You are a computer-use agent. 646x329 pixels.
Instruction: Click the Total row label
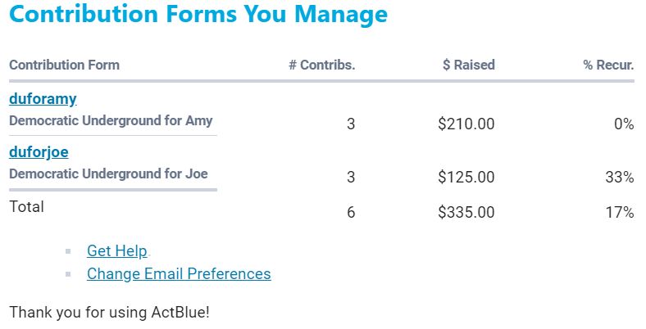click(x=26, y=207)
